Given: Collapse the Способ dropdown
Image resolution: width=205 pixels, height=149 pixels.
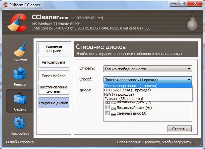Looking at the screenshot, I should point(148,80).
